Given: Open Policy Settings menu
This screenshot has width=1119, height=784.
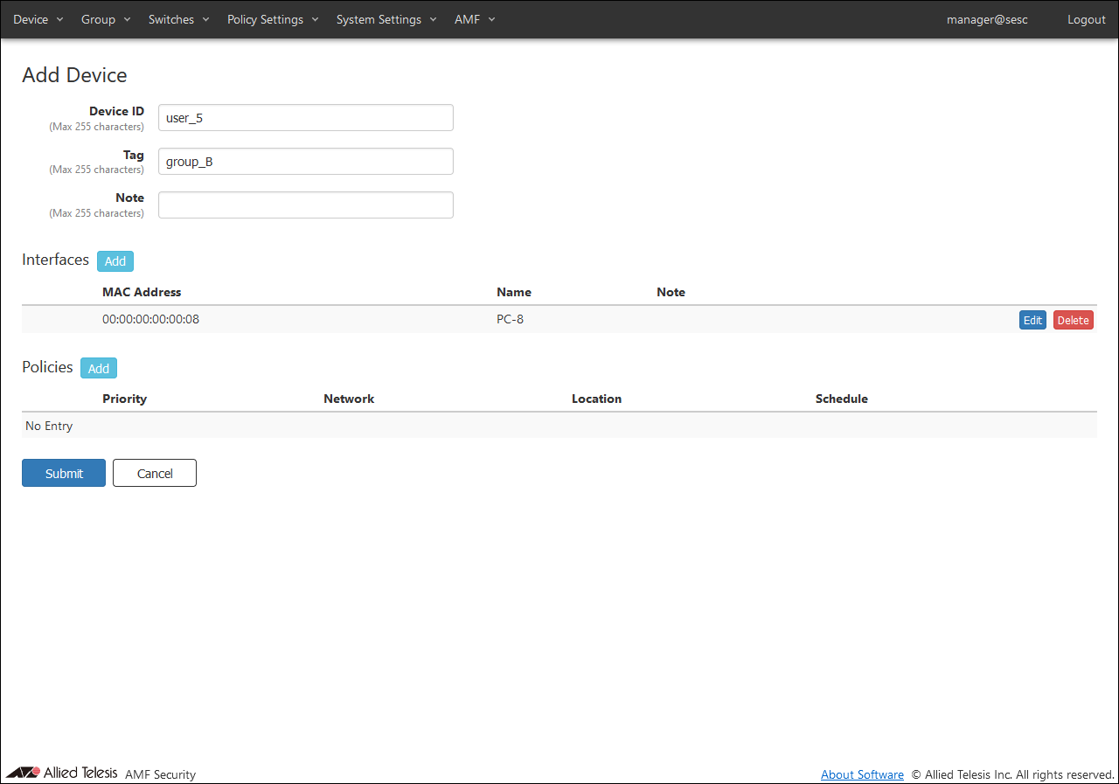Looking at the screenshot, I should point(272,19).
